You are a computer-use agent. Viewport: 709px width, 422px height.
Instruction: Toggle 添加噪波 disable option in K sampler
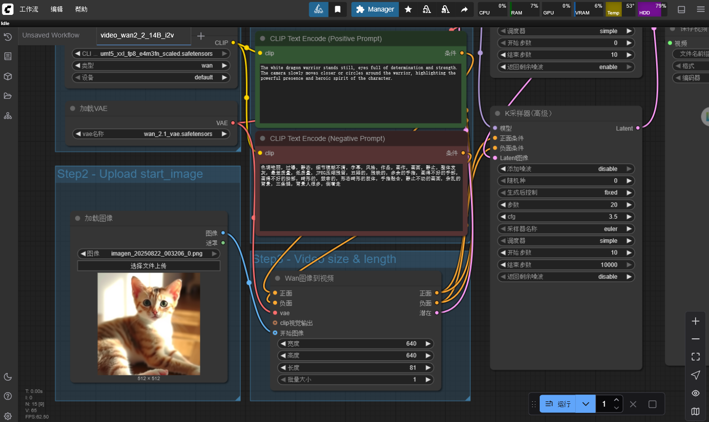pos(566,169)
